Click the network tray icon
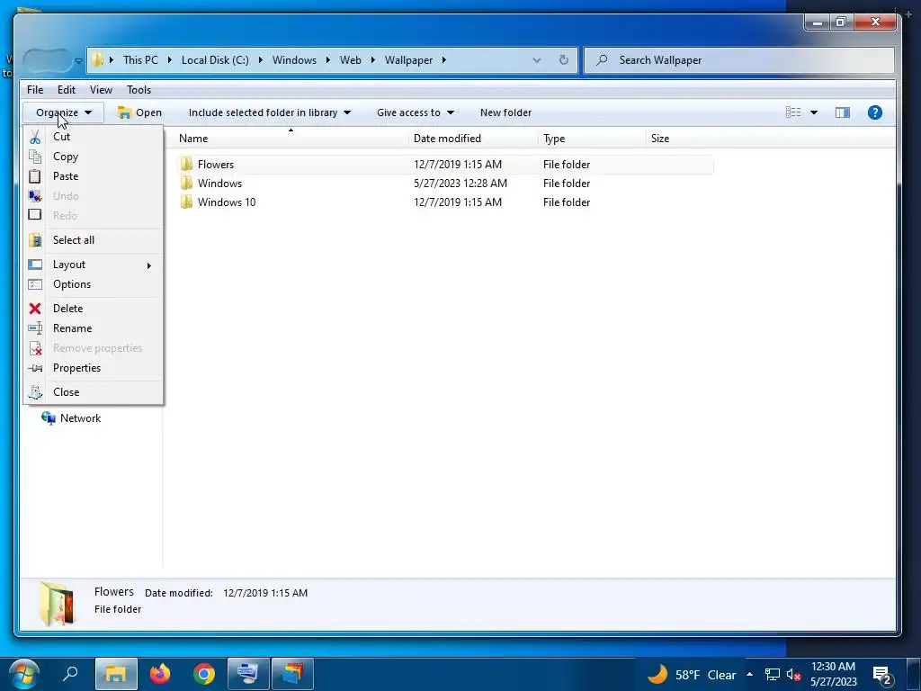Image resolution: width=921 pixels, height=691 pixels. click(772, 675)
